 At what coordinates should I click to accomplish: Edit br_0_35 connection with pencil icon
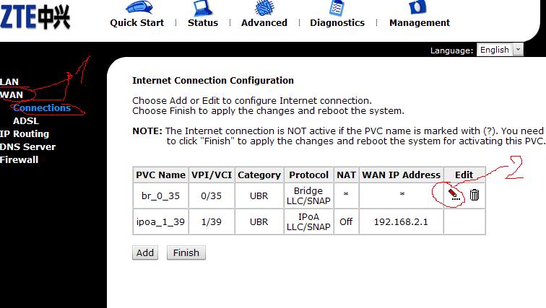454,195
